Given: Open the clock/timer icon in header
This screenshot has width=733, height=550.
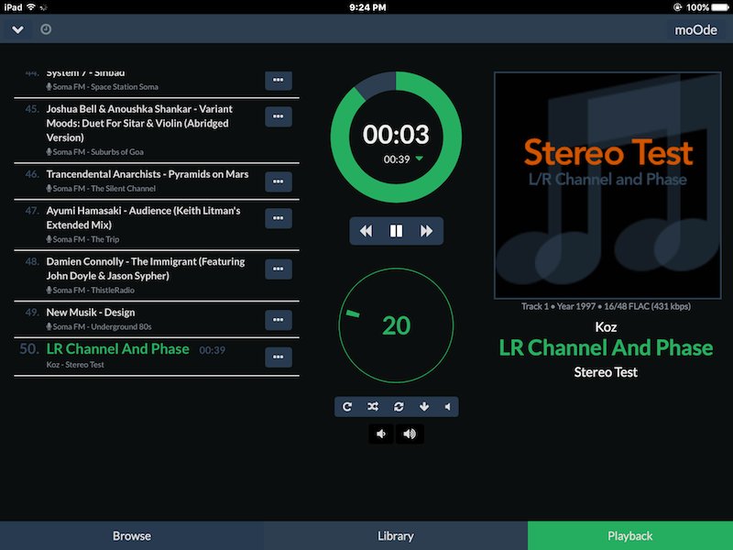Looking at the screenshot, I should coord(46,29).
